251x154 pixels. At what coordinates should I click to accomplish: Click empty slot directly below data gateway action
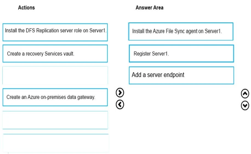(x=55, y=120)
